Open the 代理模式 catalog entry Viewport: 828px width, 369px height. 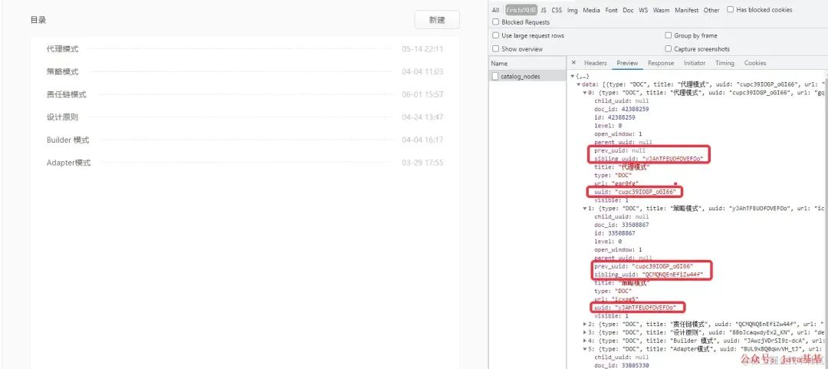click(62, 48)
